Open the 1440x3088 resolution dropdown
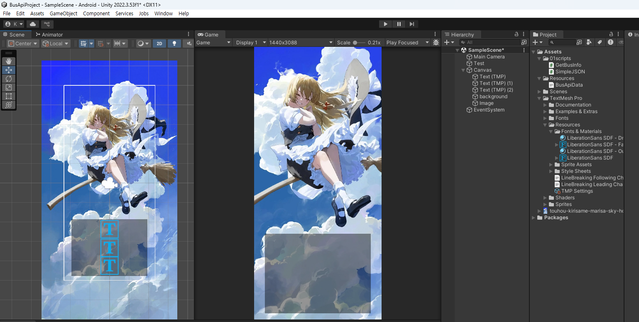The image size is (639, 322). pyautogui.click(x=301, y=42)
